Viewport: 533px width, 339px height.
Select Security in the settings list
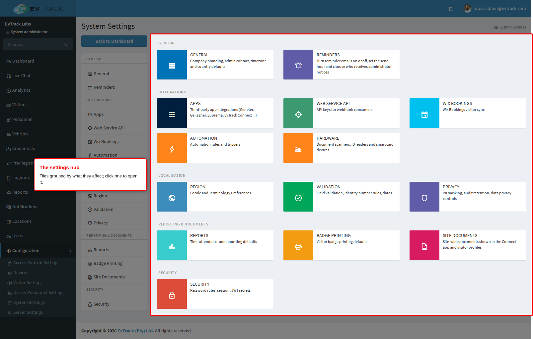[x=114, y=304]
